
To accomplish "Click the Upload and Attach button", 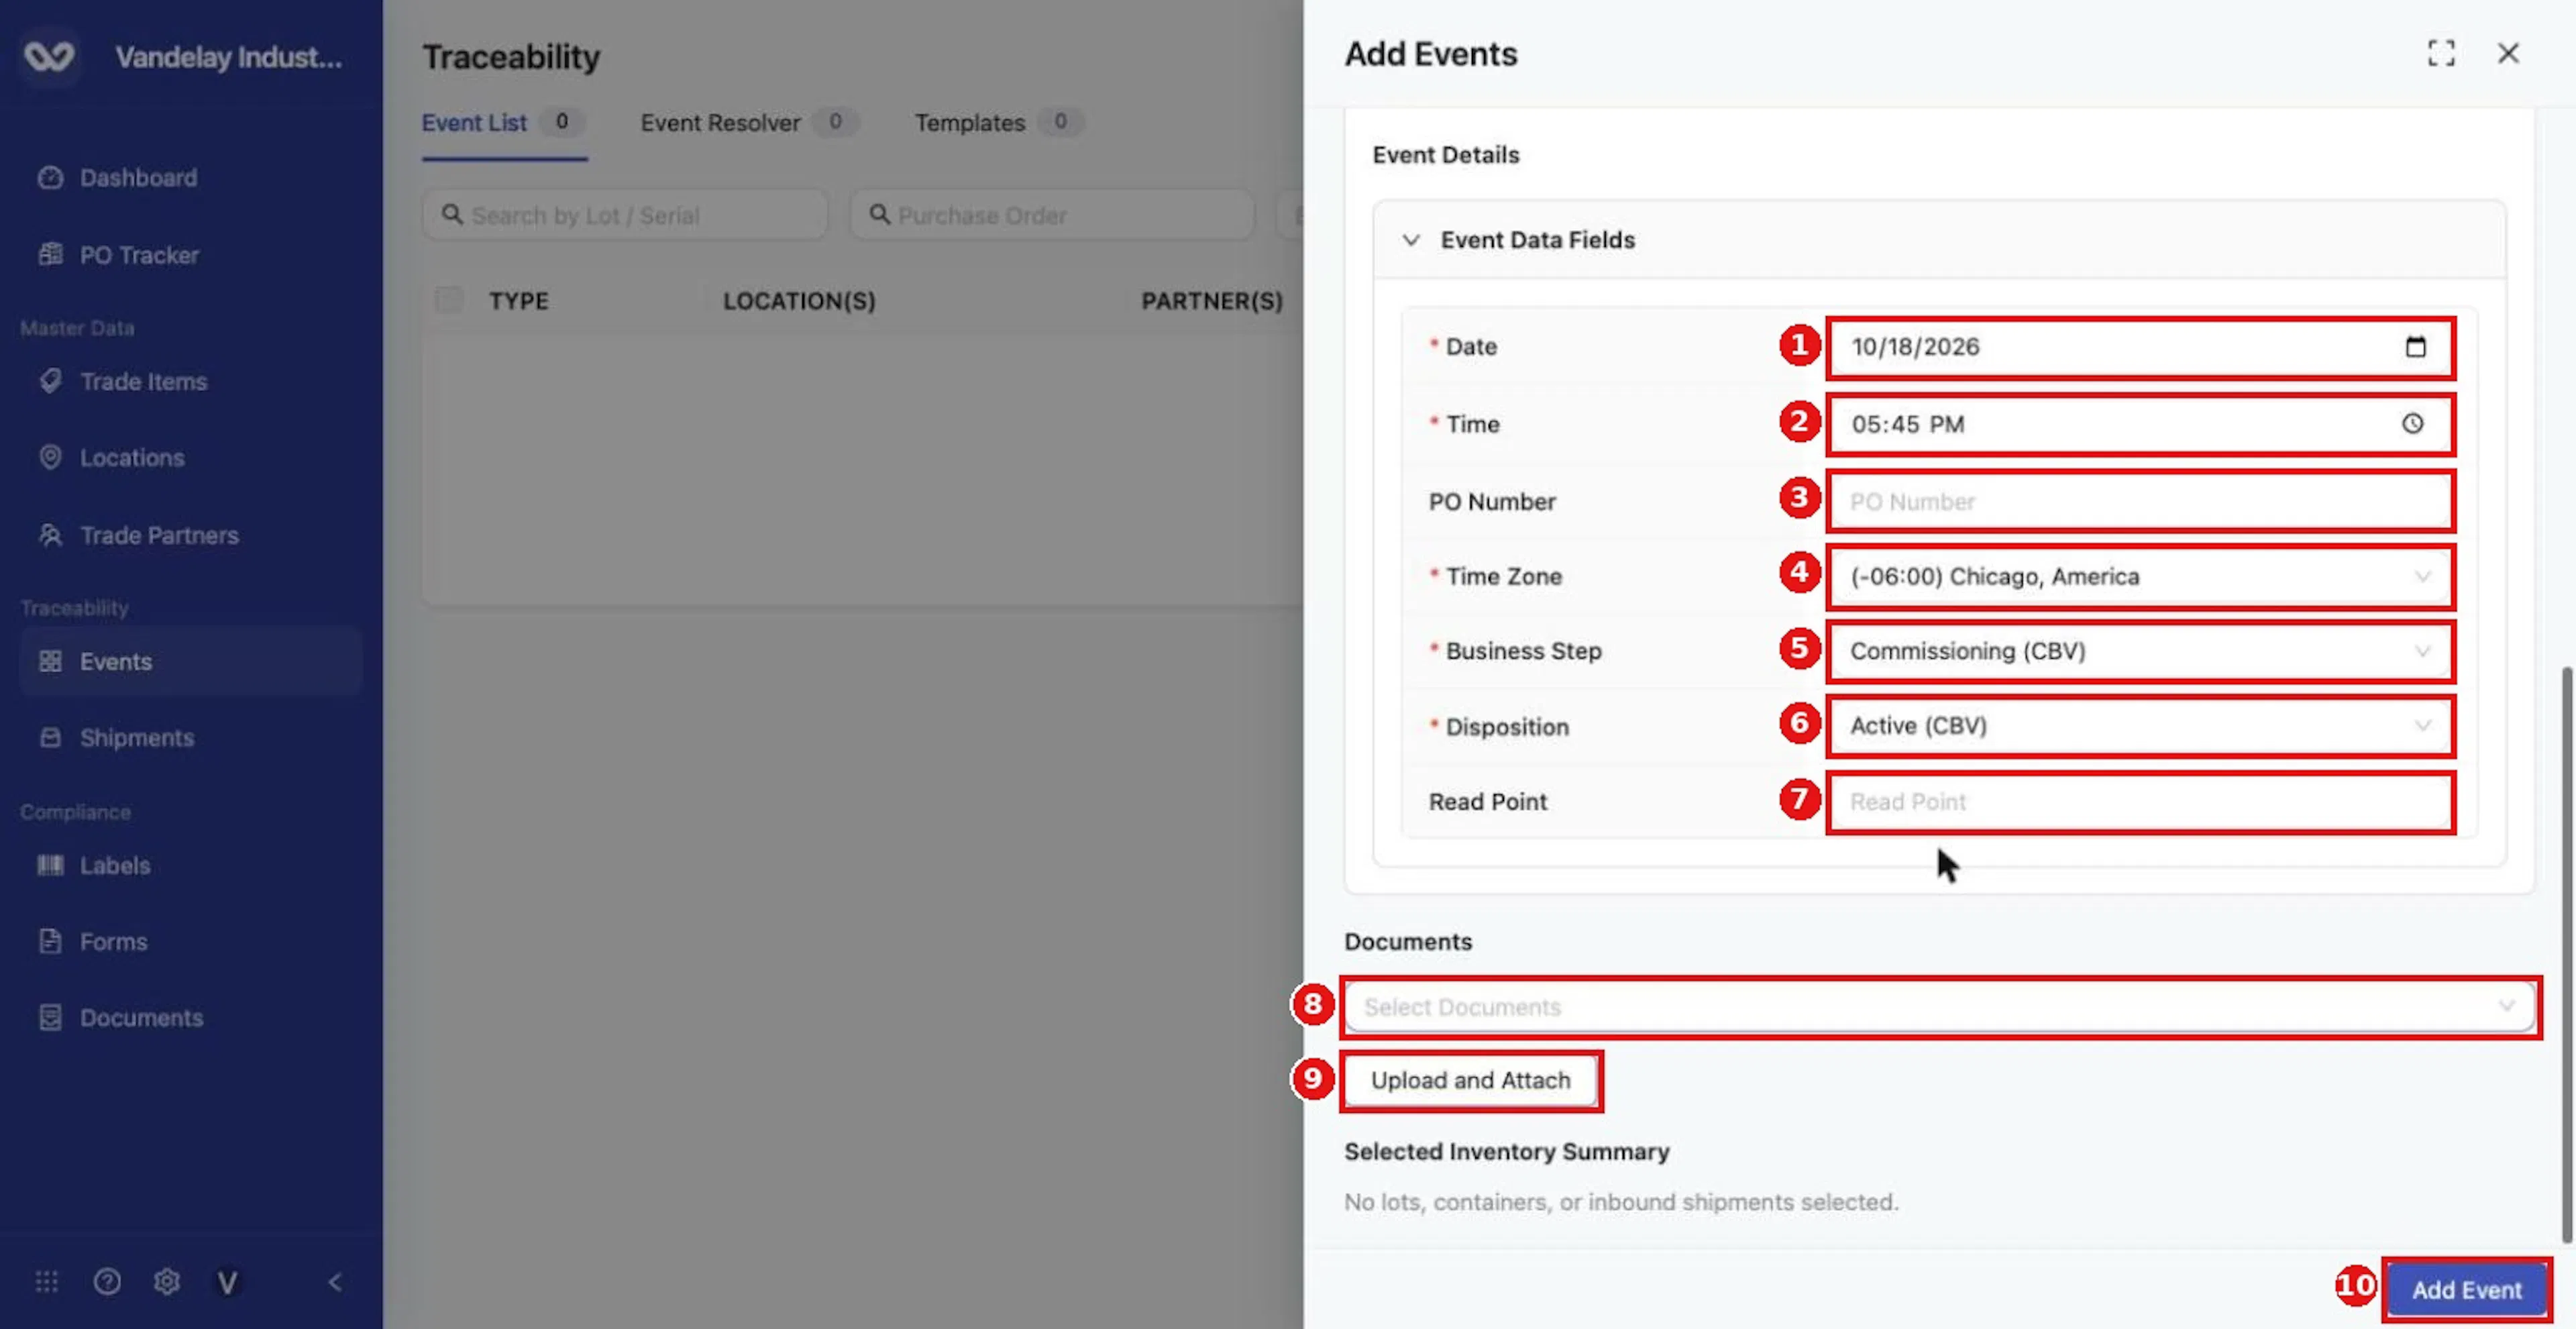I will tap(1470, 1081).
